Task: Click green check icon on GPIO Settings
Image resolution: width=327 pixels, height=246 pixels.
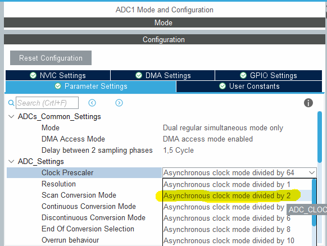Action: tap(243, 75)
